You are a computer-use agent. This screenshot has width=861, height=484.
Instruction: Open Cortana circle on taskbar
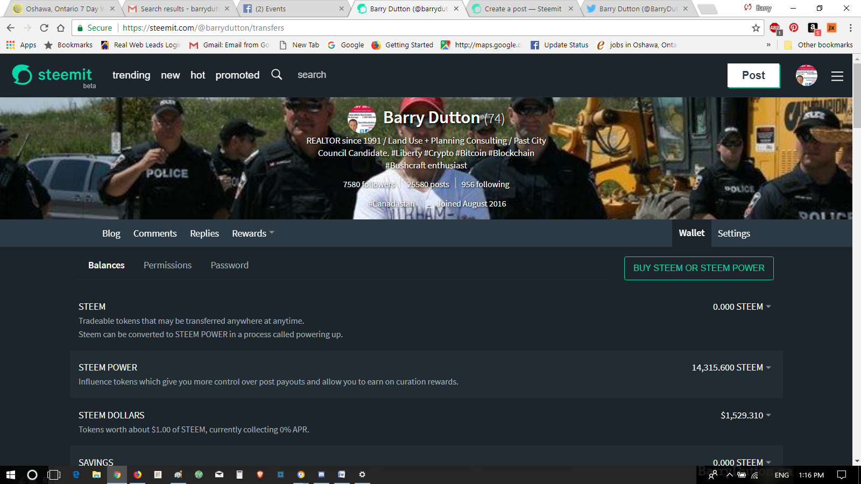(x=32, y=475)
